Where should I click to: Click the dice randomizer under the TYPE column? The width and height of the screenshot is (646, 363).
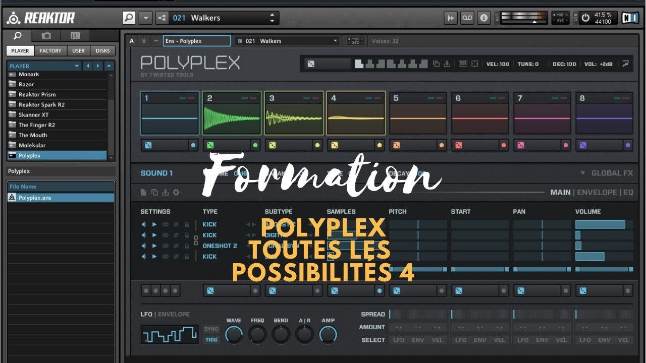pos(210,291)
